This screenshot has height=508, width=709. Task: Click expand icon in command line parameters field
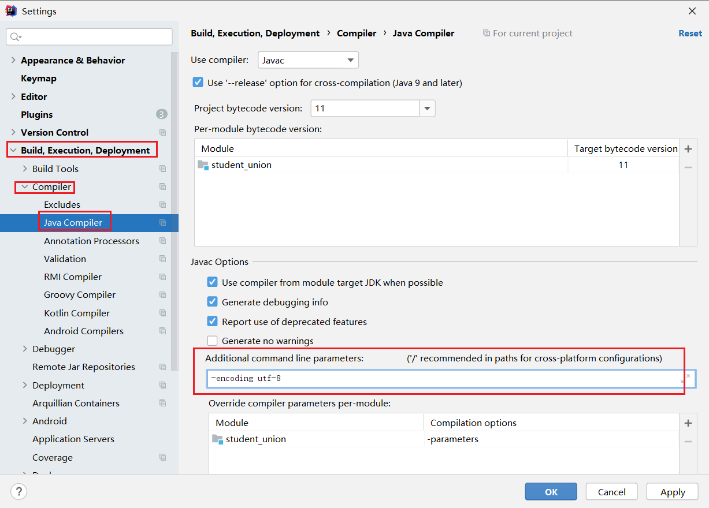coord(686,378)
